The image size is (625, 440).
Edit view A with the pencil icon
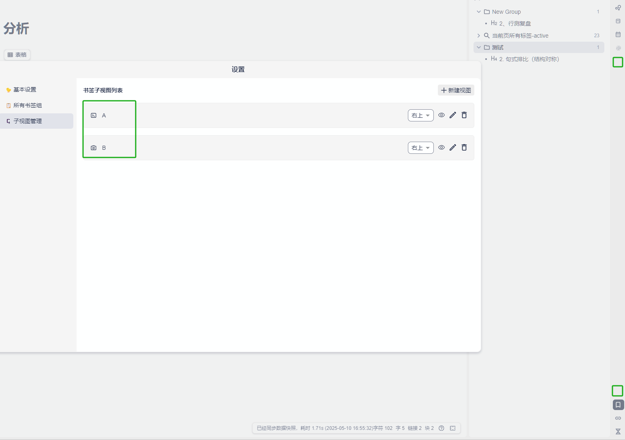(x=453, y=115)
